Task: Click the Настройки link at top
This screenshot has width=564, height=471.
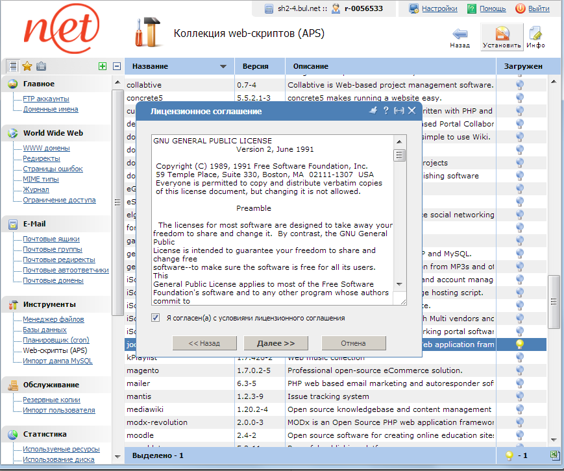Action: 439,8
